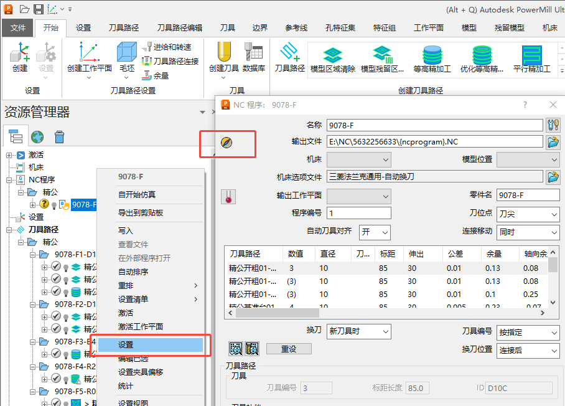Image resolution: width=565 pixels, height=406 pixels.
Task: Open the 换刀 dropdown showing 新刀具时
Action: (x=359, y=331)
